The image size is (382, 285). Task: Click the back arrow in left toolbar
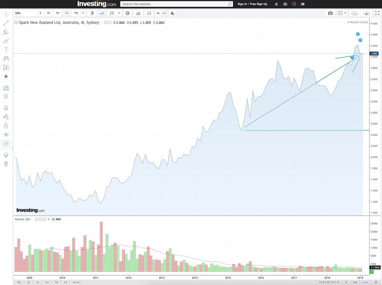6,76
